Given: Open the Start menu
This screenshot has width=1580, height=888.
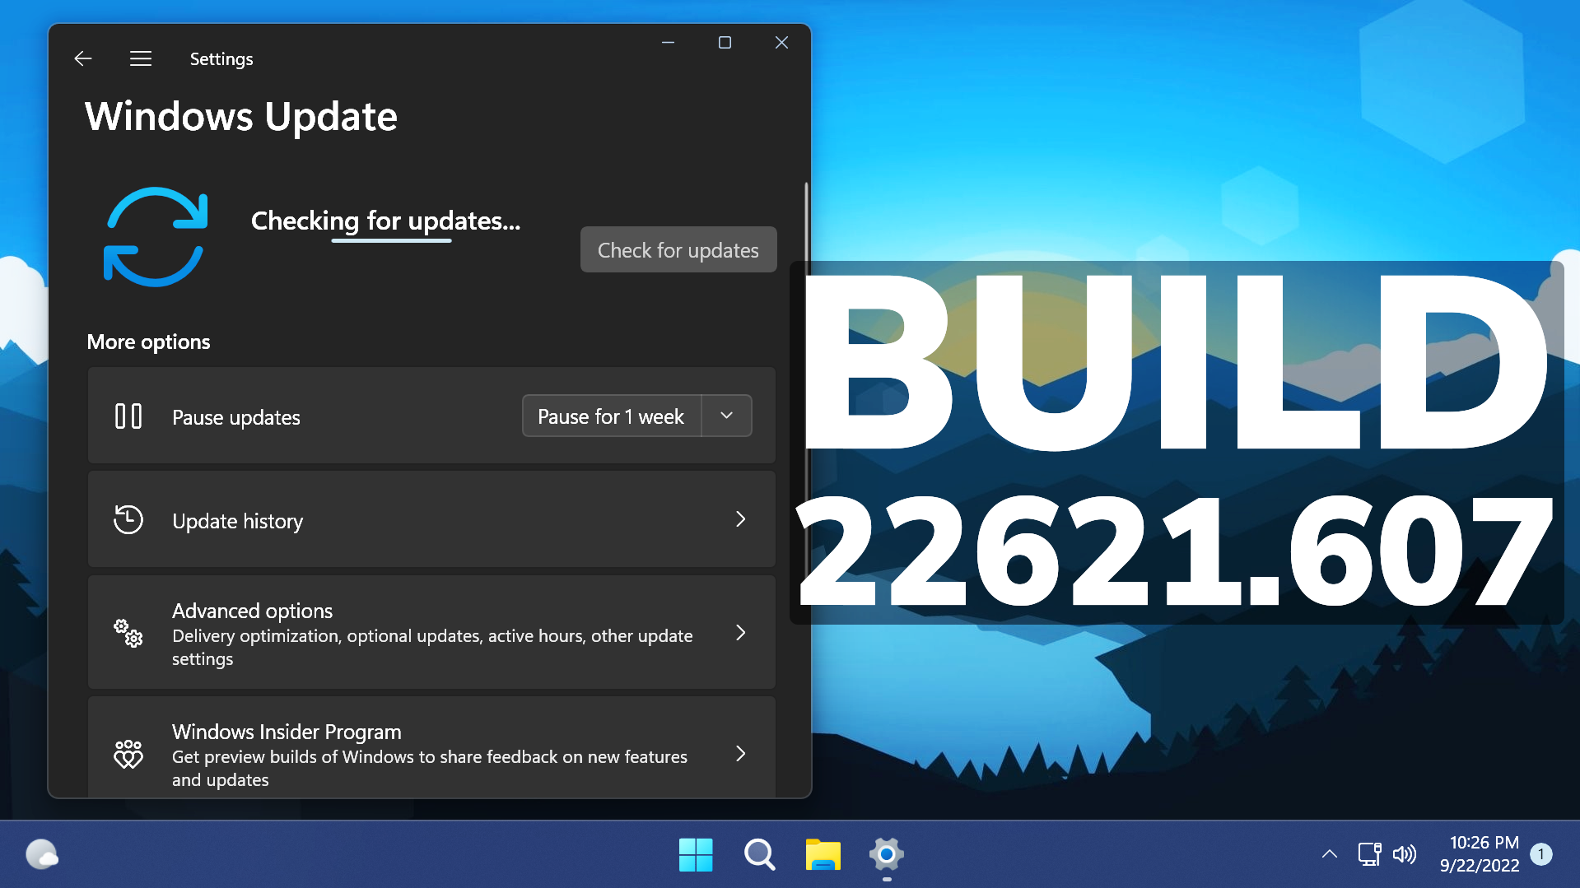Looking at the screenshot, I should (696, 855).
